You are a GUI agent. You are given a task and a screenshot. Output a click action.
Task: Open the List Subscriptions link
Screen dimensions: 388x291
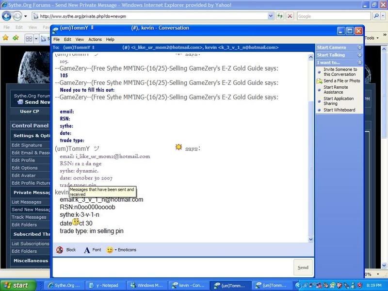(30, 244)
